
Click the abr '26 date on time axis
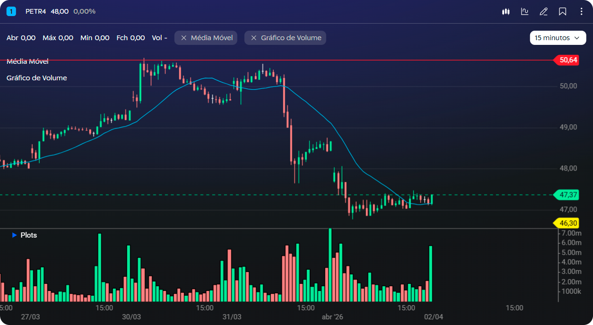tap(332, 316)
